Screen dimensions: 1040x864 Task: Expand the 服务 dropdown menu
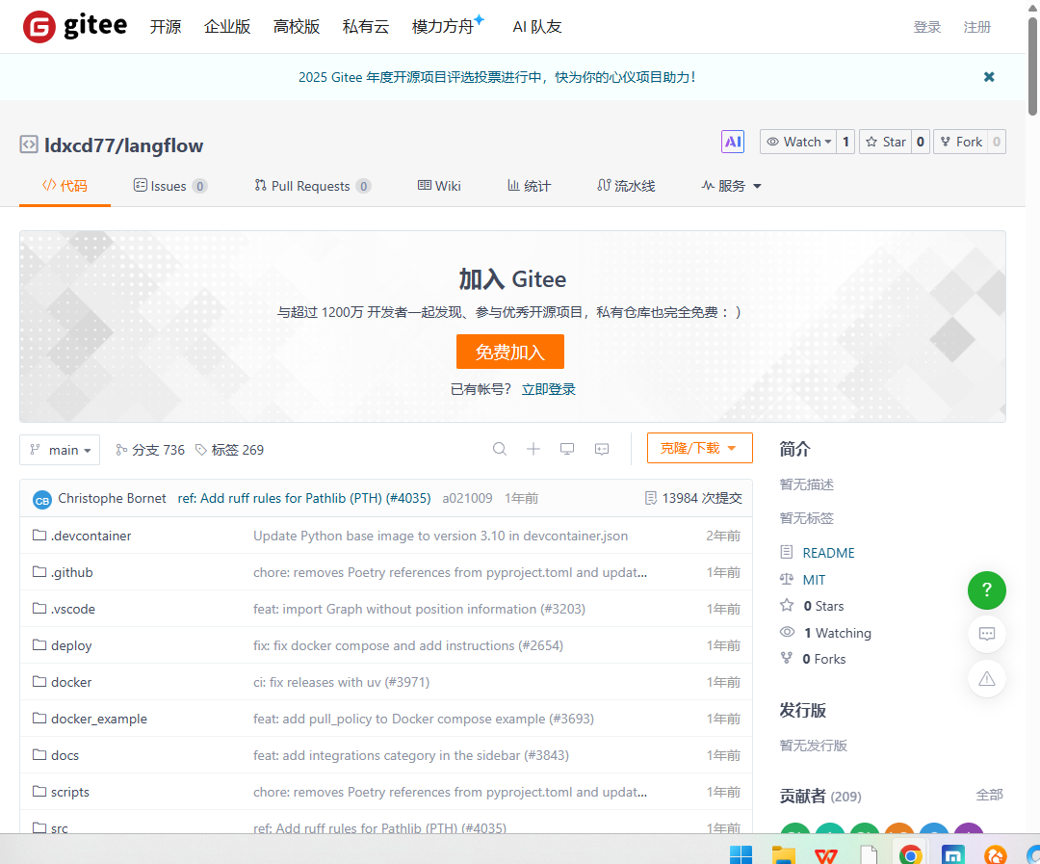pos(731,186)
